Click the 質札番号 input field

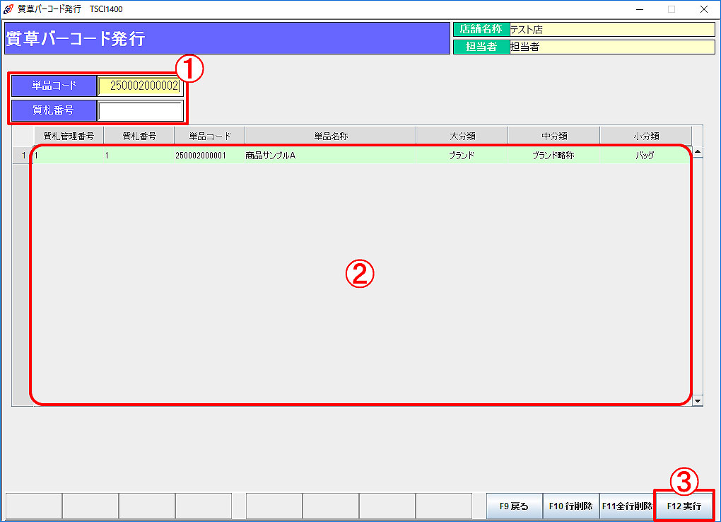140,111
